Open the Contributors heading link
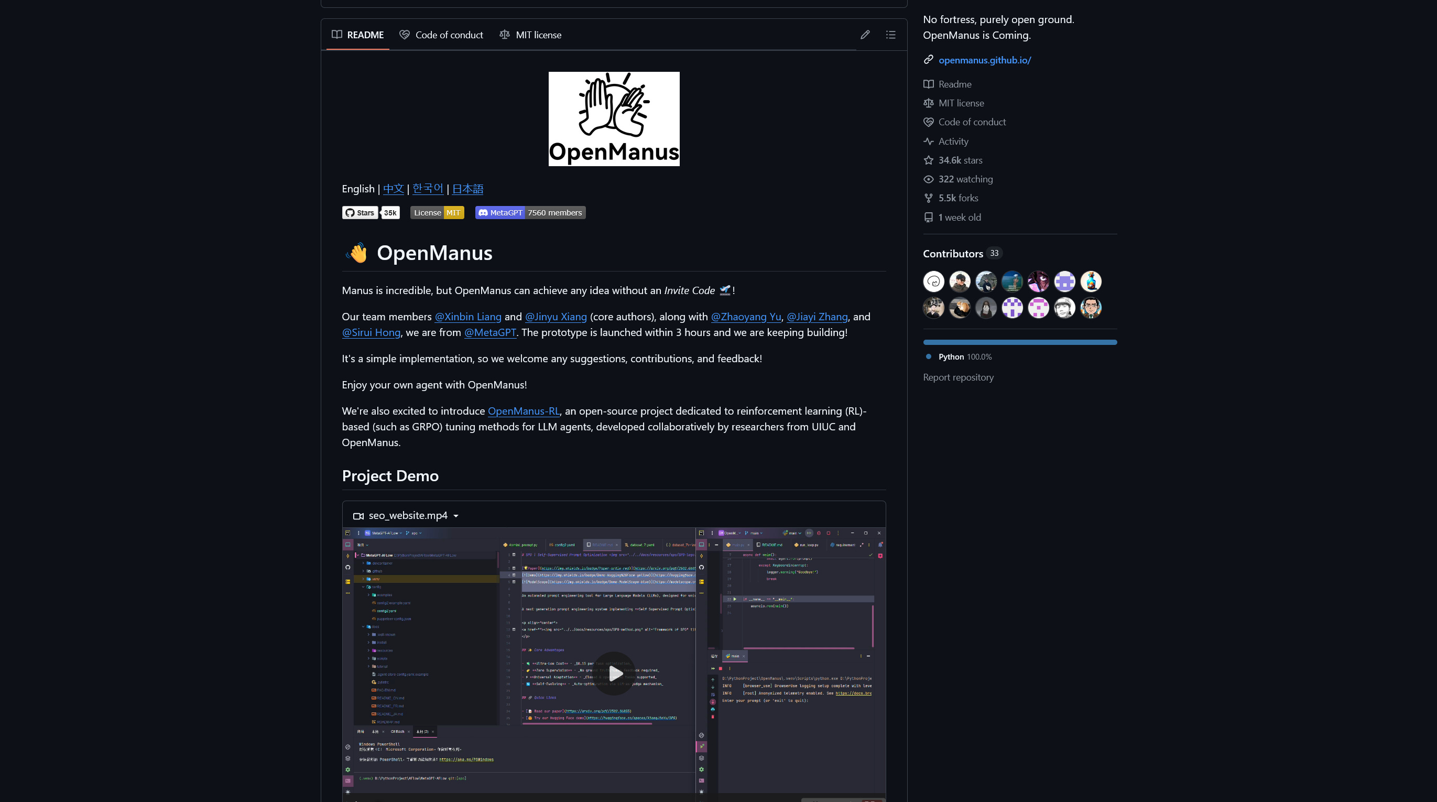The height and width of the screenshot is (802, 1437). [953, 253]
